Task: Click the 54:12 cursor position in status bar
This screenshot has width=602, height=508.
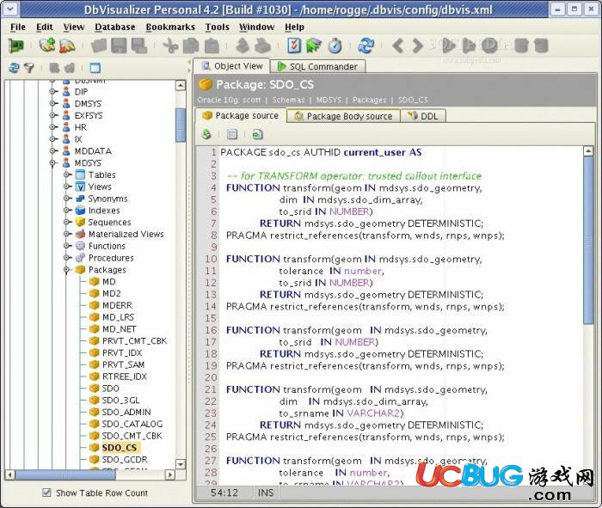Action: tap(224, 493)
